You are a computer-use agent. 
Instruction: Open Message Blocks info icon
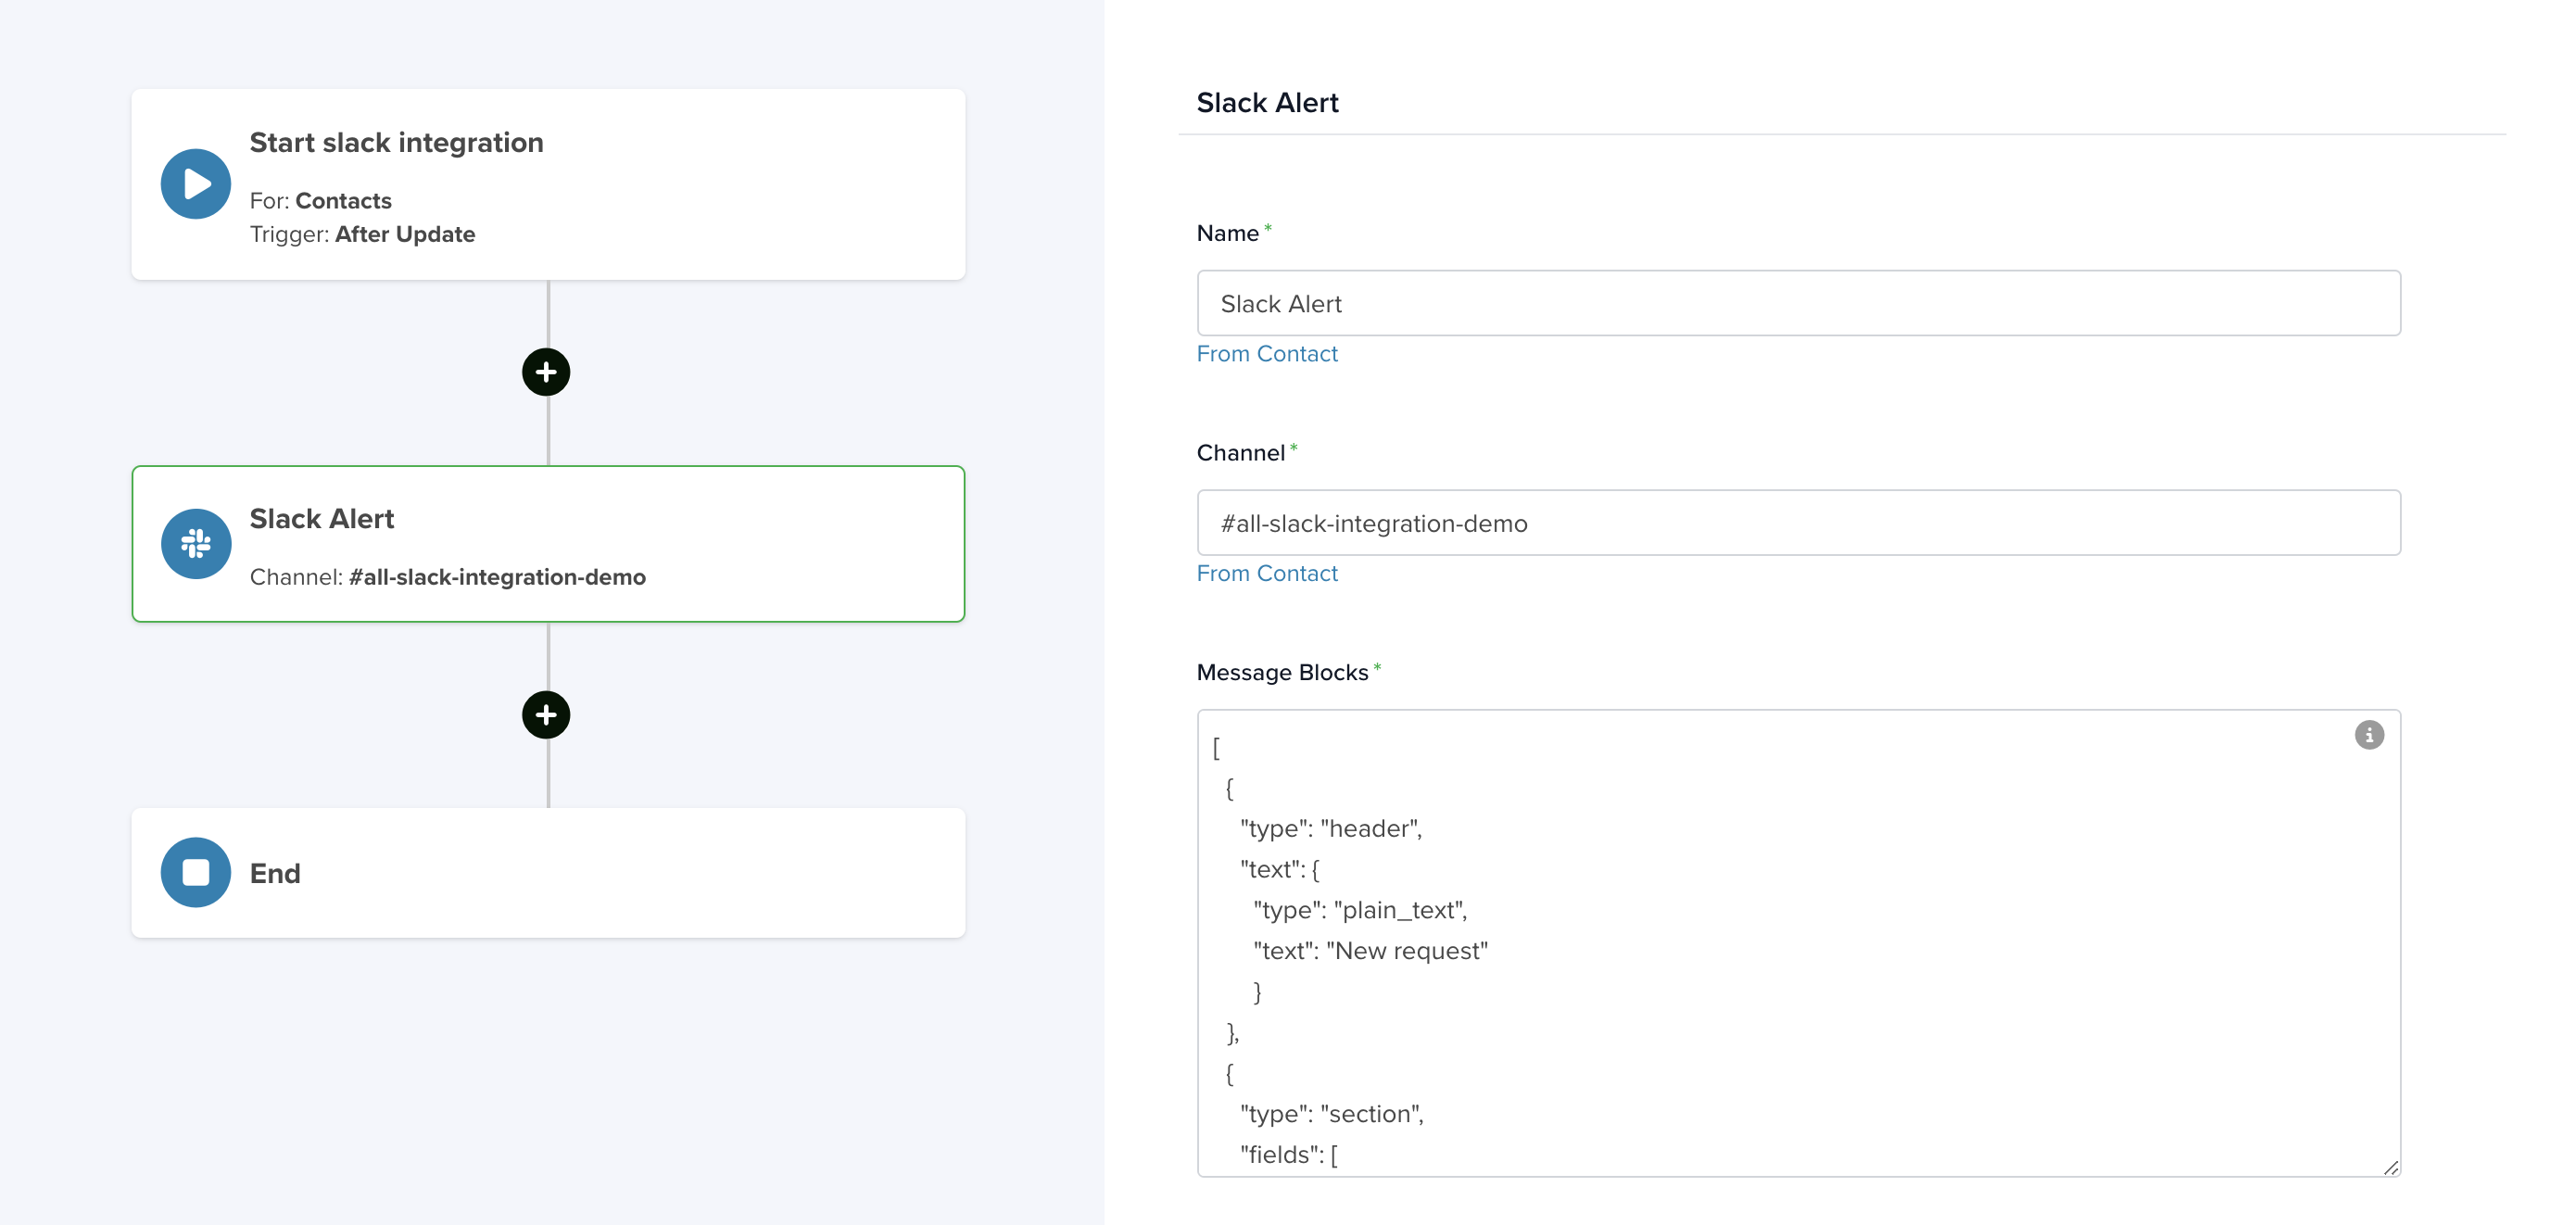point(2369,735)
